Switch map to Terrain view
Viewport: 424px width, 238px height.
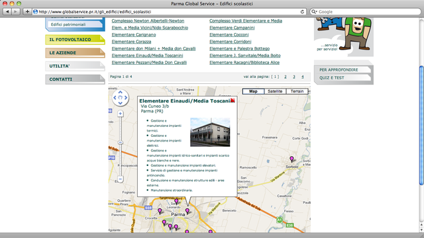pos(297,91)
